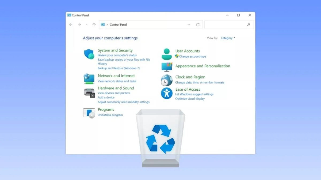
Task: Select View network status and tasks
Action: tap(117, 81)
